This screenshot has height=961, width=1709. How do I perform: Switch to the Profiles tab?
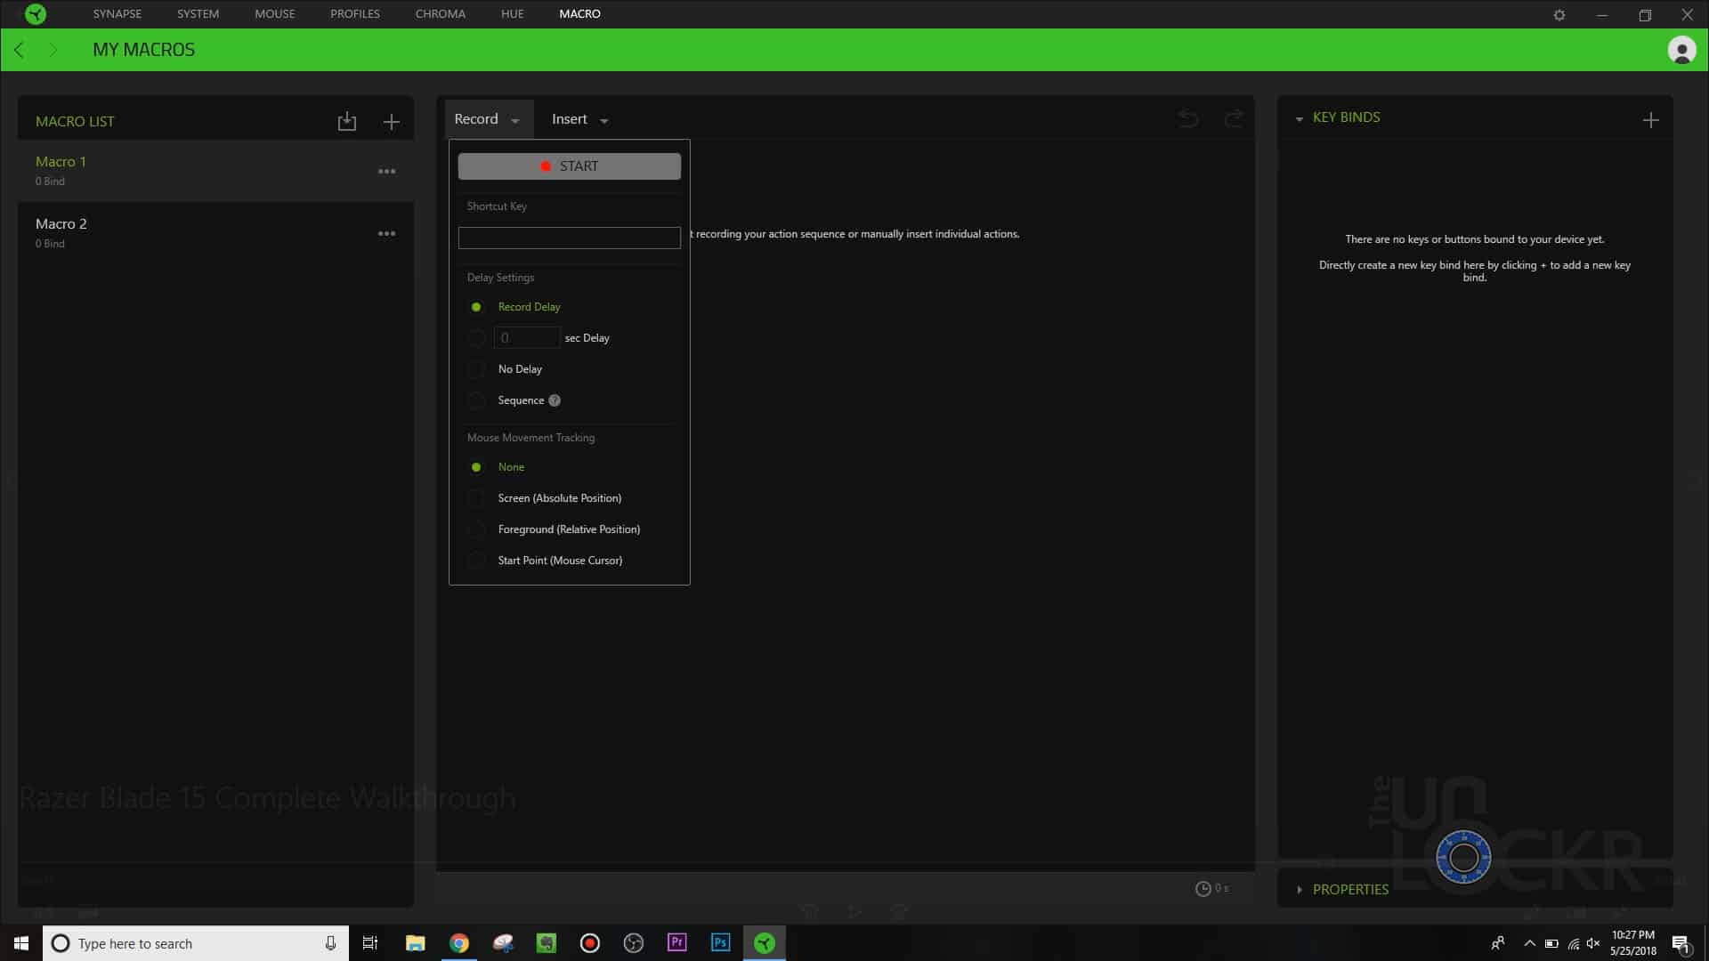pyautogui.click(x=354, y=14)
